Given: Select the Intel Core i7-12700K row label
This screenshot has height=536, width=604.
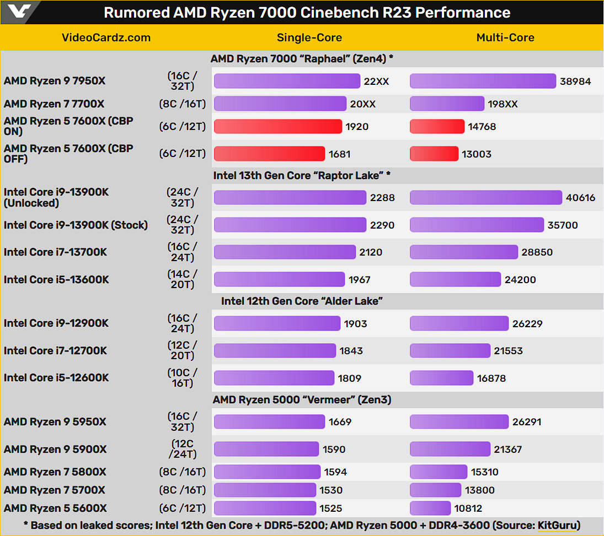Looking at the screenshot, I should click(56, 350).
